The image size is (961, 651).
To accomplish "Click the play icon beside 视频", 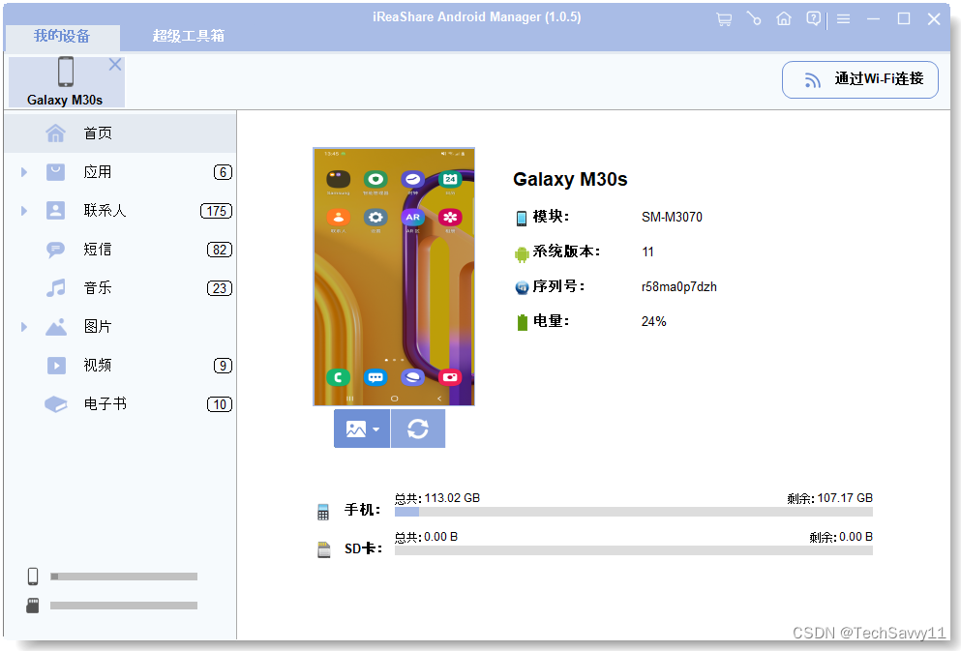I will click(56, 366).
